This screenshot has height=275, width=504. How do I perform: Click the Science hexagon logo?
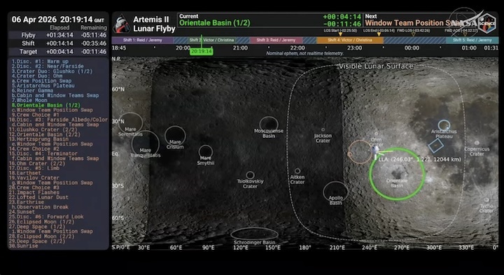click(487, 23)
